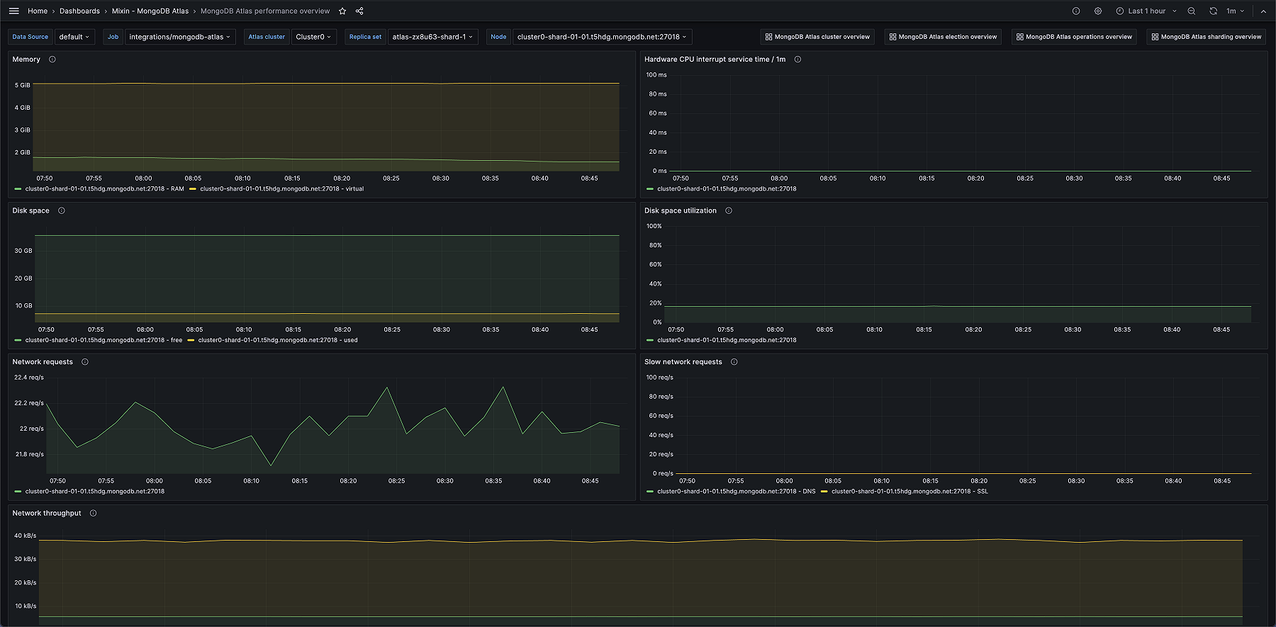
Task: Open the Replica set dropdown
Action: [432, 37]
